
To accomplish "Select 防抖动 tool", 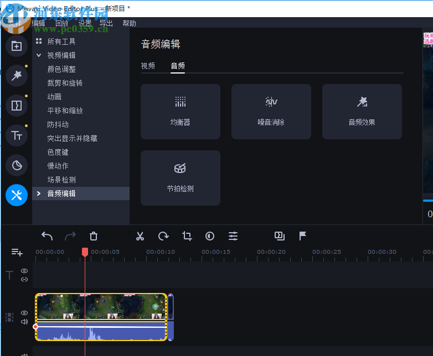I will (58, 124).
